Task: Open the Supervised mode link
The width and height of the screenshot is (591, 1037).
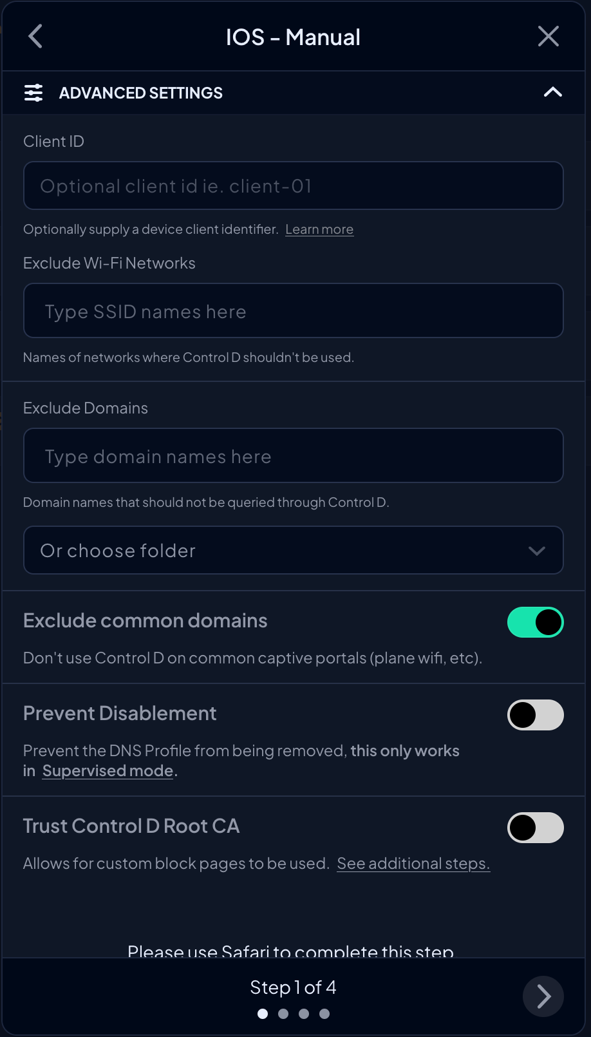Action: [108, 771]
